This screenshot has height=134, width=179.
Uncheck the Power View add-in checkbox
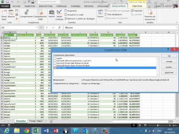coord(55,68)
